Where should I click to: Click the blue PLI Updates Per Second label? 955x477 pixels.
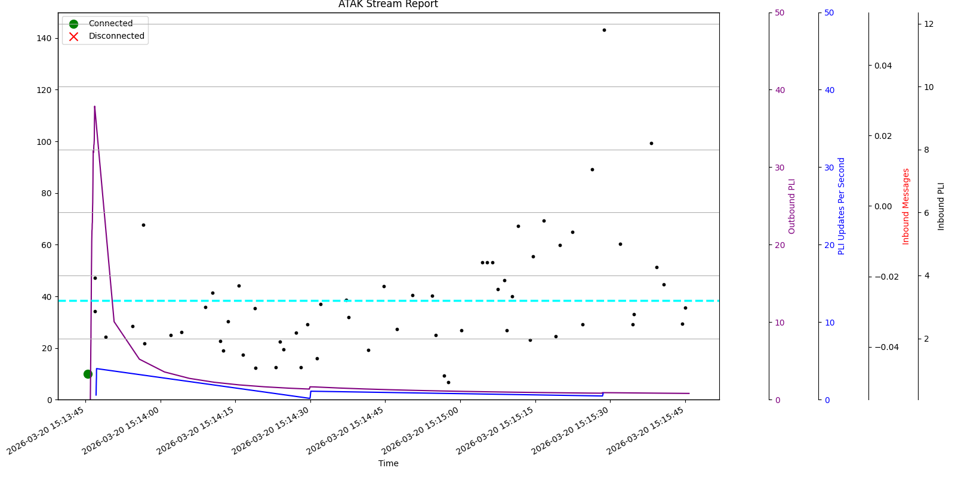[842, 206]
